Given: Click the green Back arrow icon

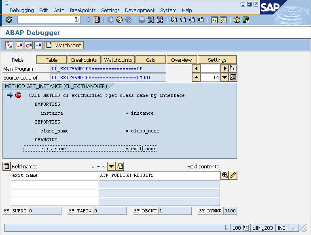Looking at the screenshot, I should tap(111, 20).
